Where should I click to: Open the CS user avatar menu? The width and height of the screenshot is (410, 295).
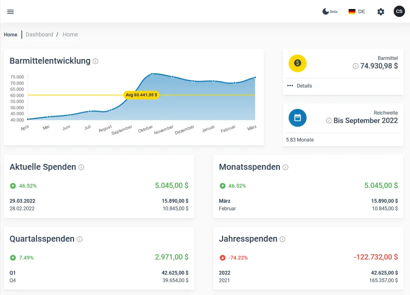coord(399,12)
